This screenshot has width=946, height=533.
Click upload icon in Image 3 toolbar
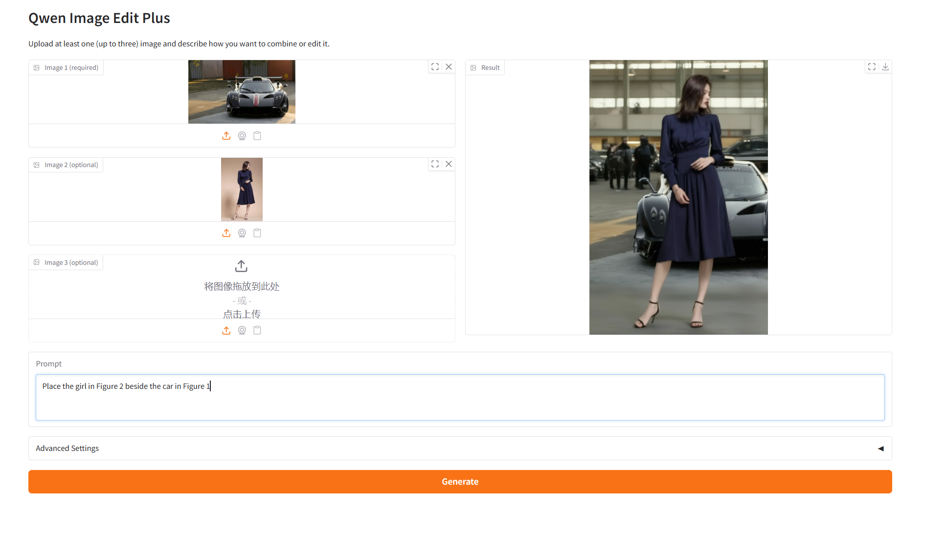pyautogui.click(x=226, y=330)
